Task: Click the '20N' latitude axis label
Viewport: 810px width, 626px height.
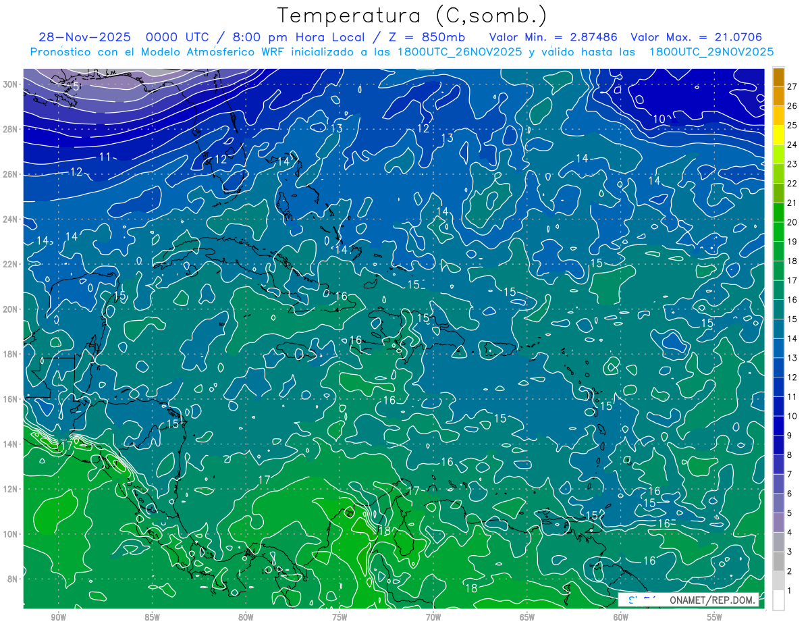Action: [11, 309]
